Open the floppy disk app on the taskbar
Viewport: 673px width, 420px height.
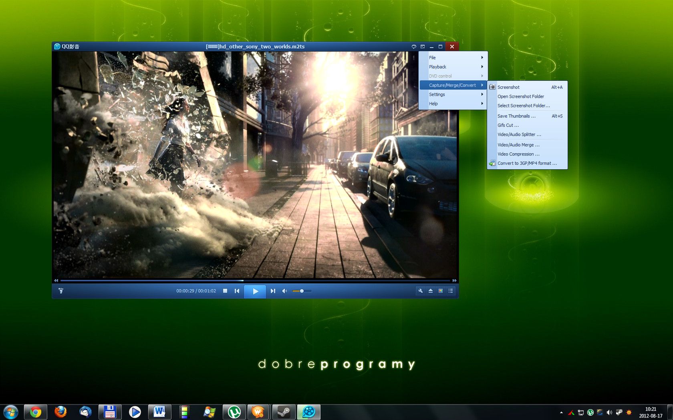point(110,412)
